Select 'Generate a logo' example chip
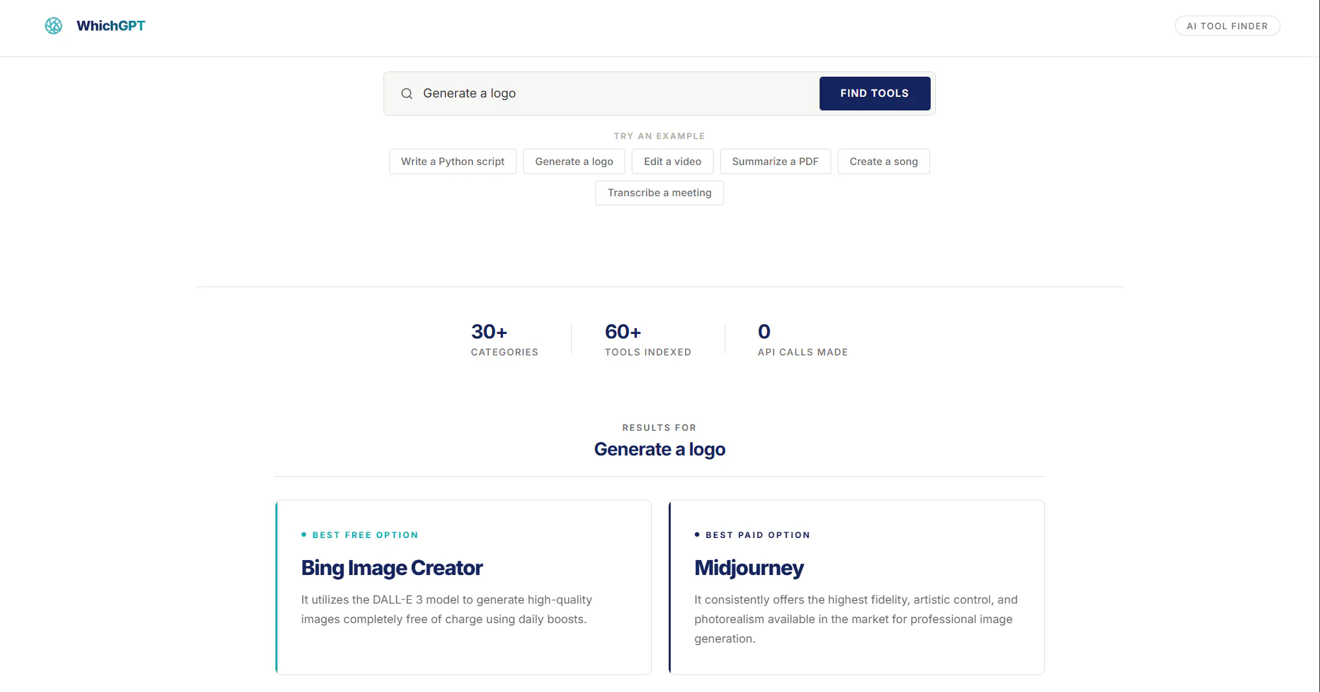This screenshot has height=692, width=1320. pos(574,162)
